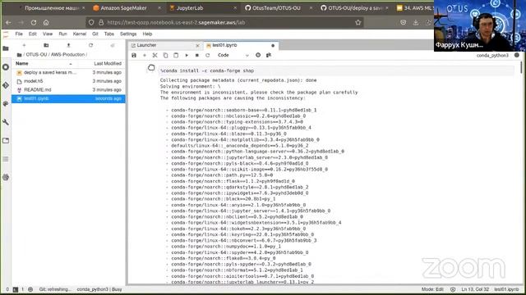Open the Run menu
The width and height of the screenshot is (526, 295).
coord(62,34)
